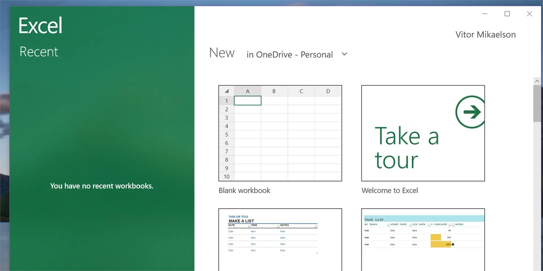Click the START DATE filter arrow in Task List preview
The image size is (543, 271).
pos(411,225)
